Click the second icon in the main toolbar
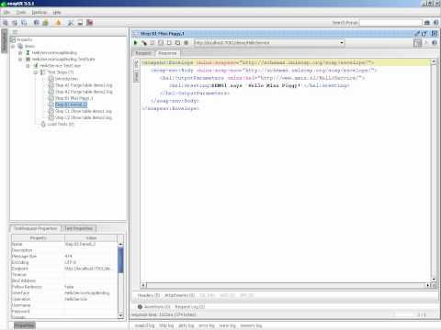 15,22
